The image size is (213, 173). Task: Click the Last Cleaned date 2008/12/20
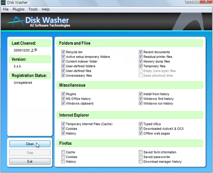(x=26, y=50)
